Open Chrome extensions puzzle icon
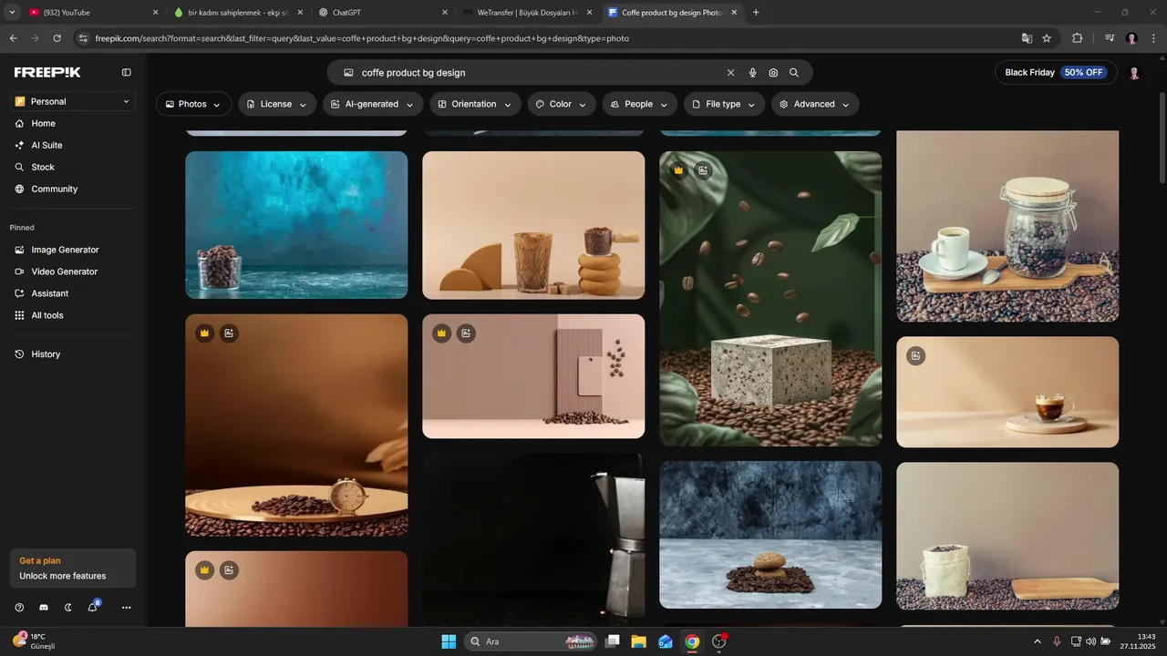This screenshot has height=656, width=1167. 1078,38
